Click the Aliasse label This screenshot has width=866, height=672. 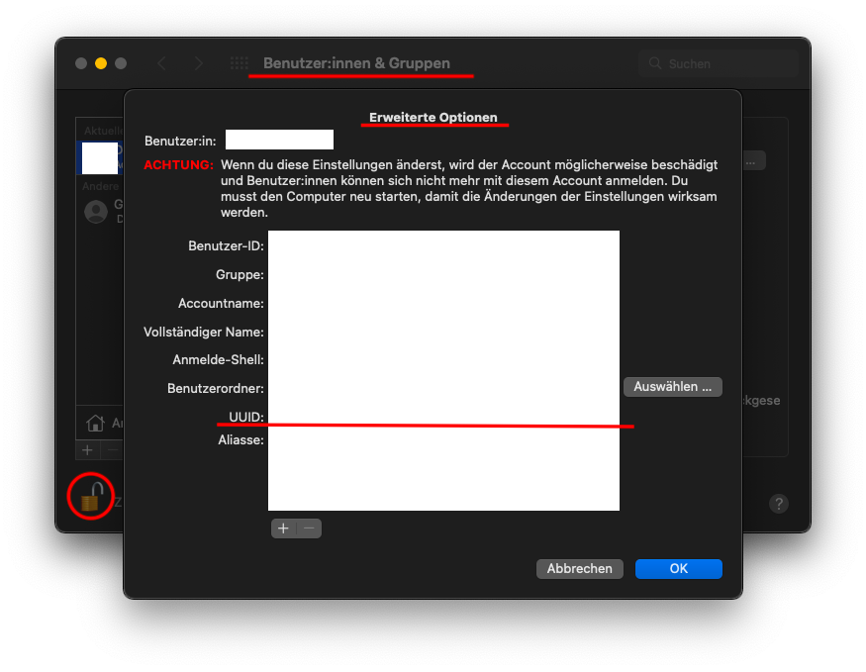pos(241,440)
